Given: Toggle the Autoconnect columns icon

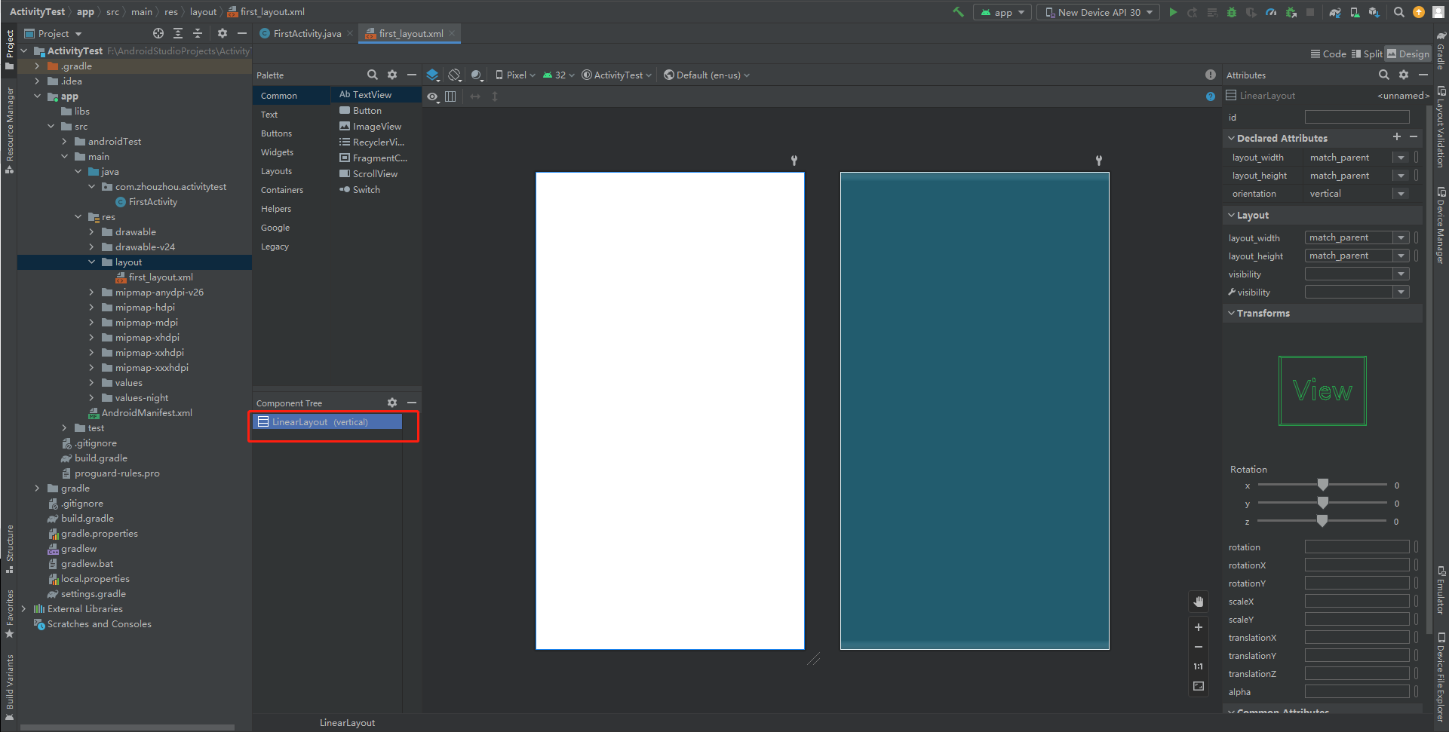Looking at the screenshot, I should (450, 96).
